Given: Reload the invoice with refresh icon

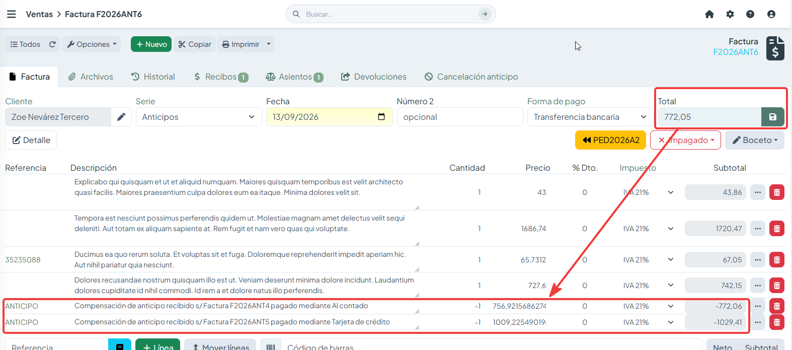Looking at the screenshot, I should click(x=52, y=44).
